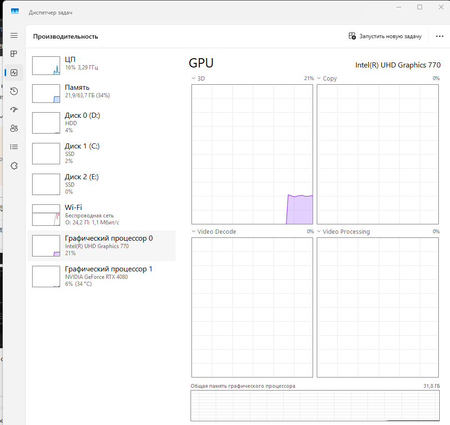Image resolution: width=450 pixels, height=425 pixels.
Task: Expand the navigation pane with the hamburger icon
Action: (x=14, y=35)
